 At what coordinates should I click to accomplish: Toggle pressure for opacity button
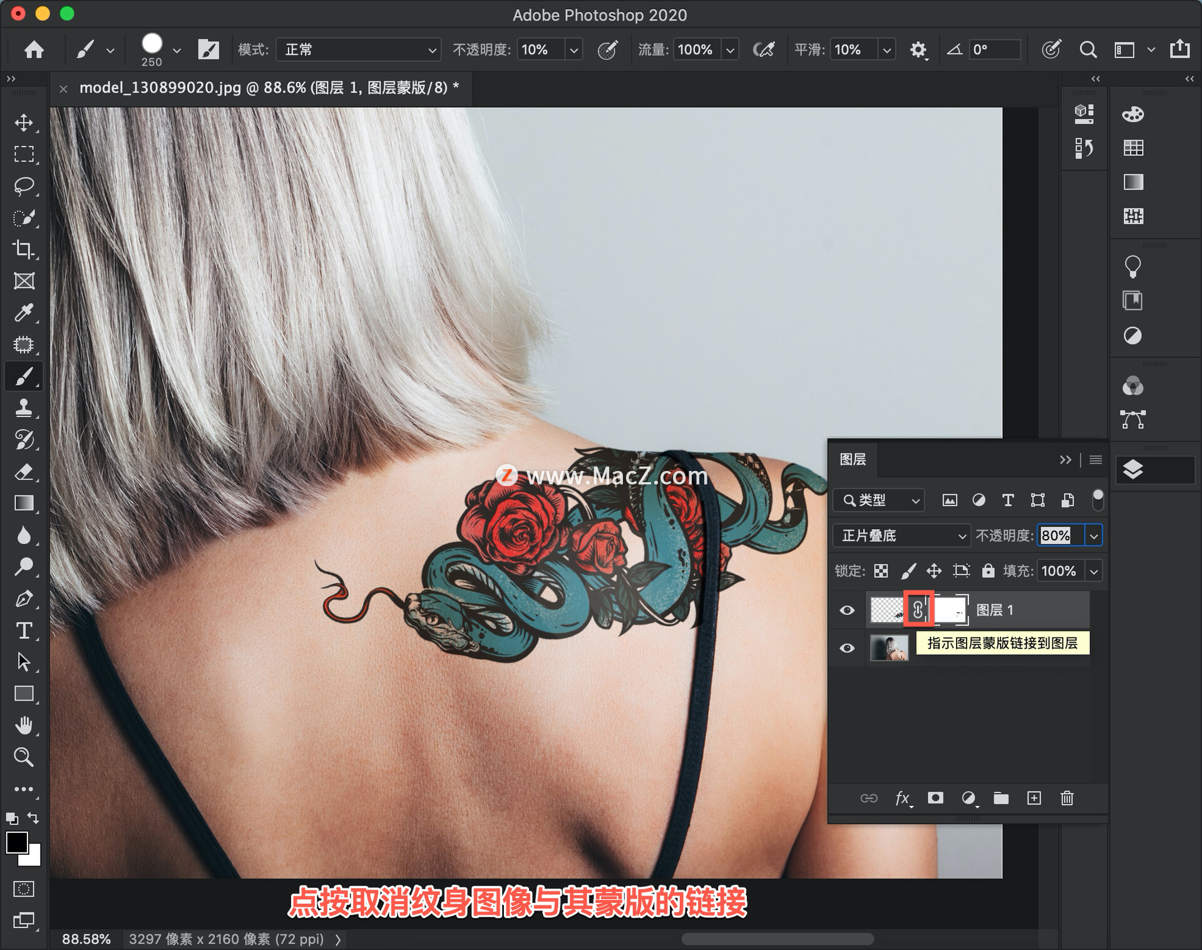[607, 49]
